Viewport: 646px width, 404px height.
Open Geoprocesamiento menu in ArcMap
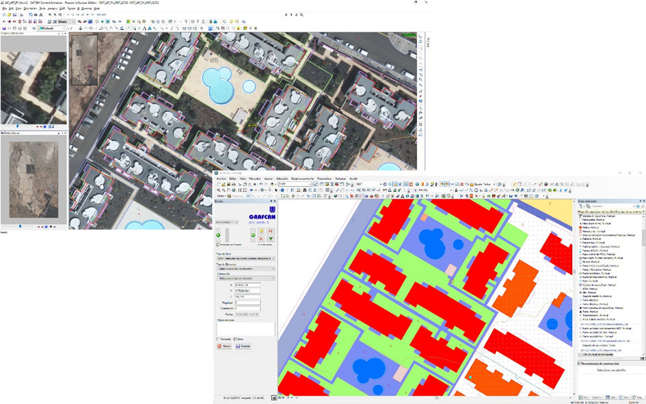point(302,178)
